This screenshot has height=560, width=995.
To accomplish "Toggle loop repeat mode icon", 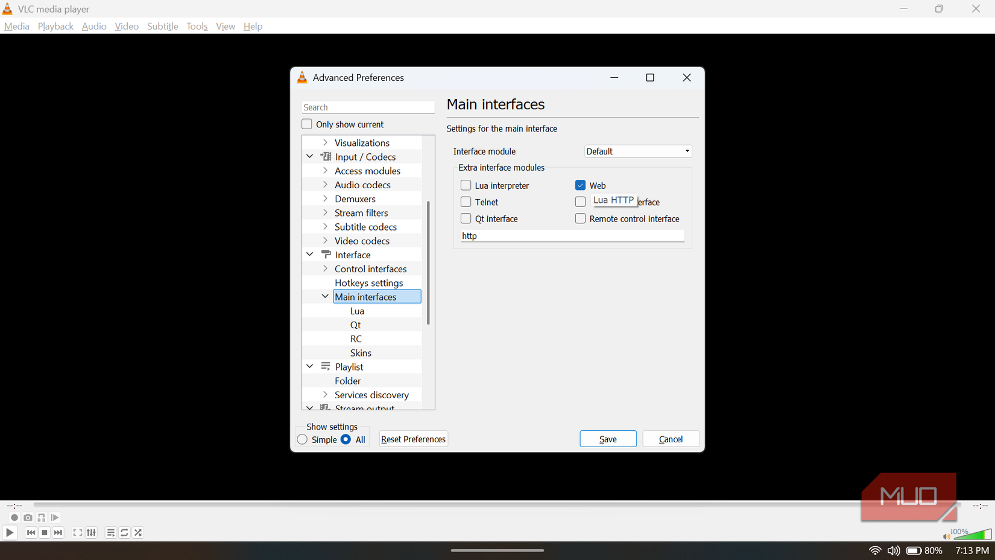I will tap(124, 532).
